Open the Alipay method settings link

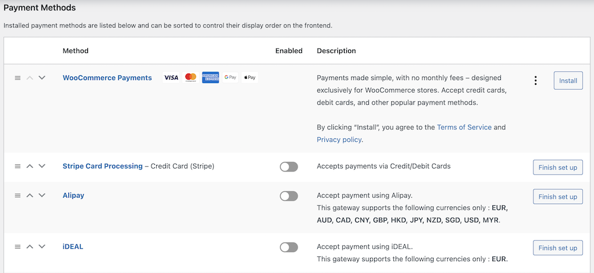click(73, 195)
